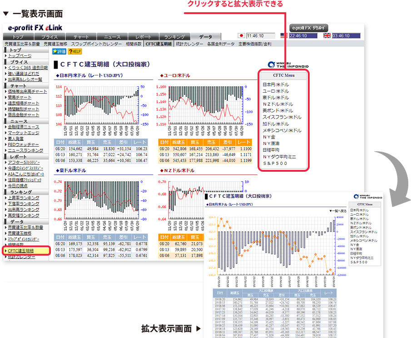Viewport: 411px width, 338px height.
Task: Open the 出来高ランキング sidebar link
Action: point(24,209)
